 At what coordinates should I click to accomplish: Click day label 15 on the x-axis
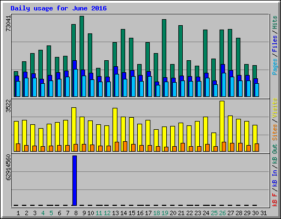pyautogui.click(x=132, y=213)
